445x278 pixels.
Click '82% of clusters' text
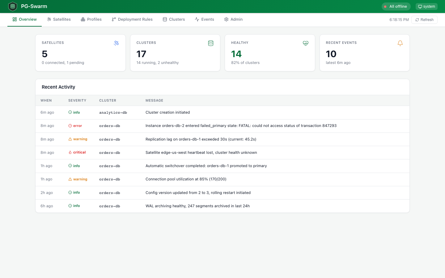click(245, 63)
